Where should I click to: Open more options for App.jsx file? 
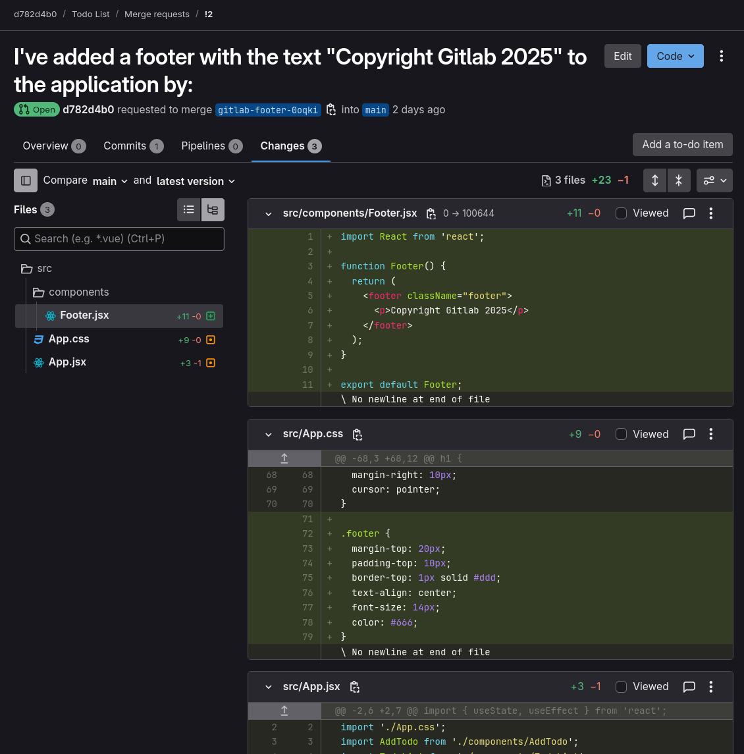711,687
